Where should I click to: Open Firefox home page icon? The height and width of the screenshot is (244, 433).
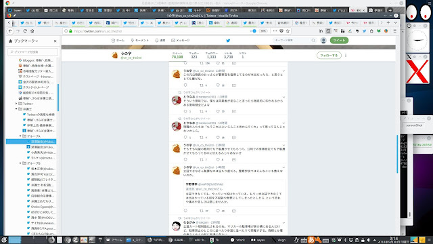point(32,31)
